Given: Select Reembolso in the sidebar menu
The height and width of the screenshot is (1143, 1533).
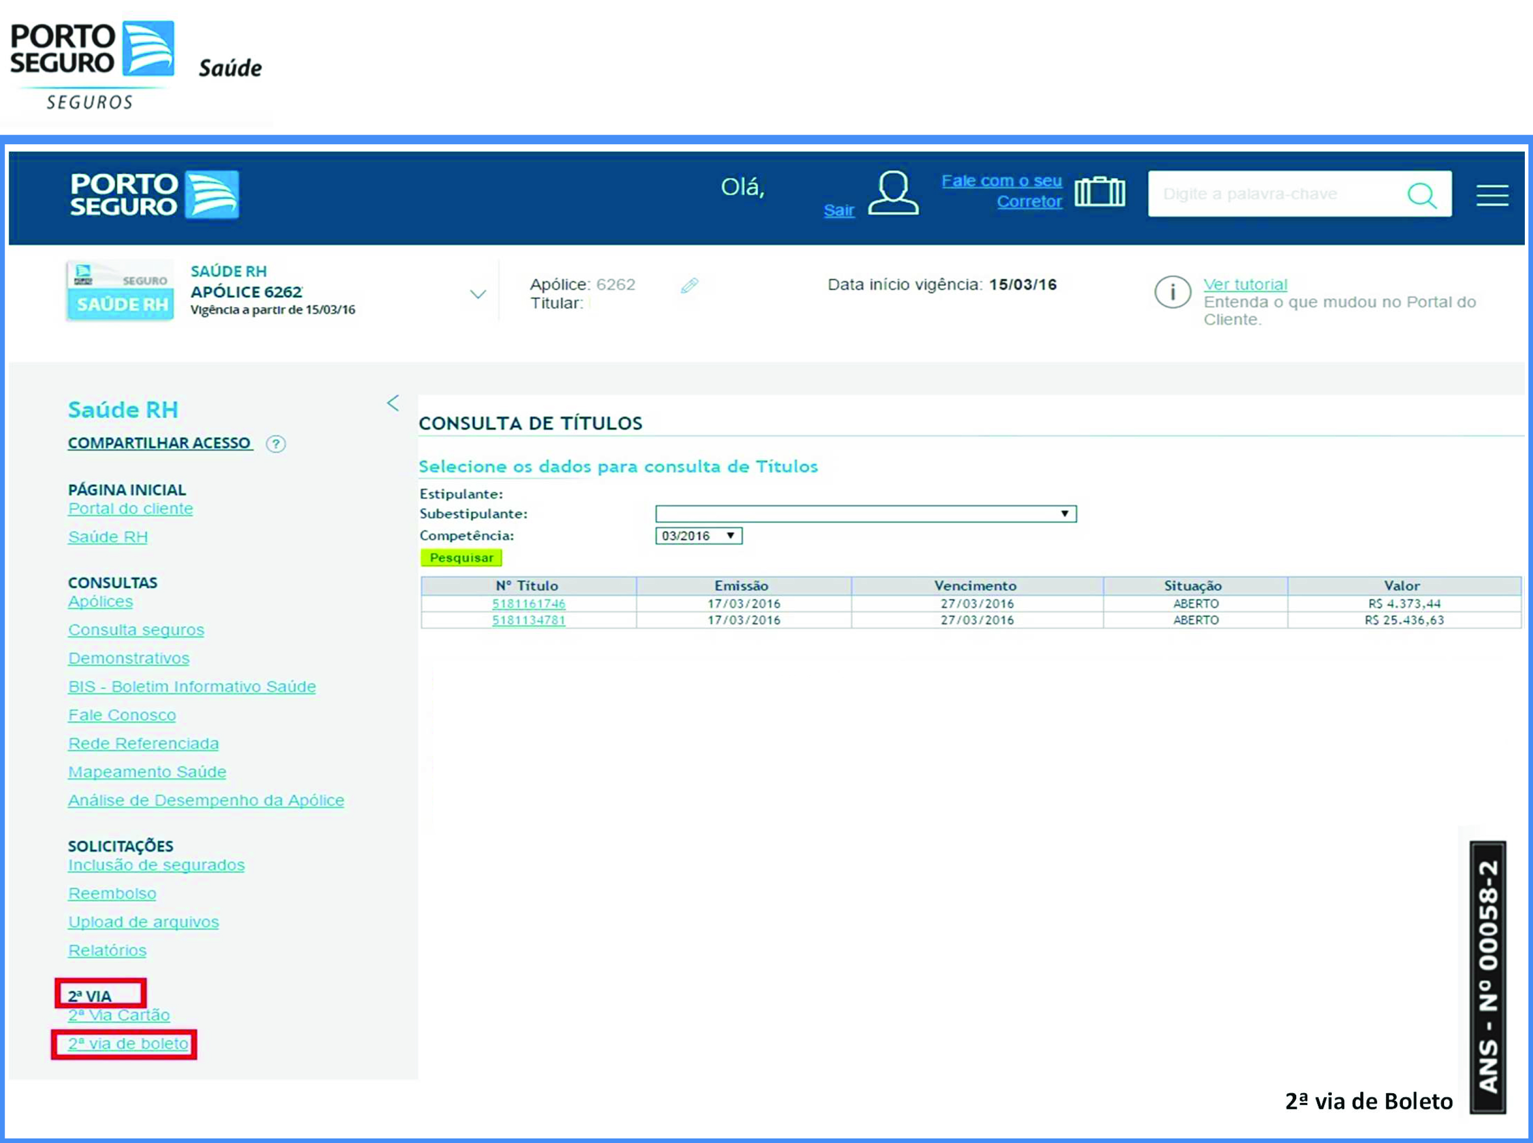Looking at the screenshot, I should click(x=112, y=893).
